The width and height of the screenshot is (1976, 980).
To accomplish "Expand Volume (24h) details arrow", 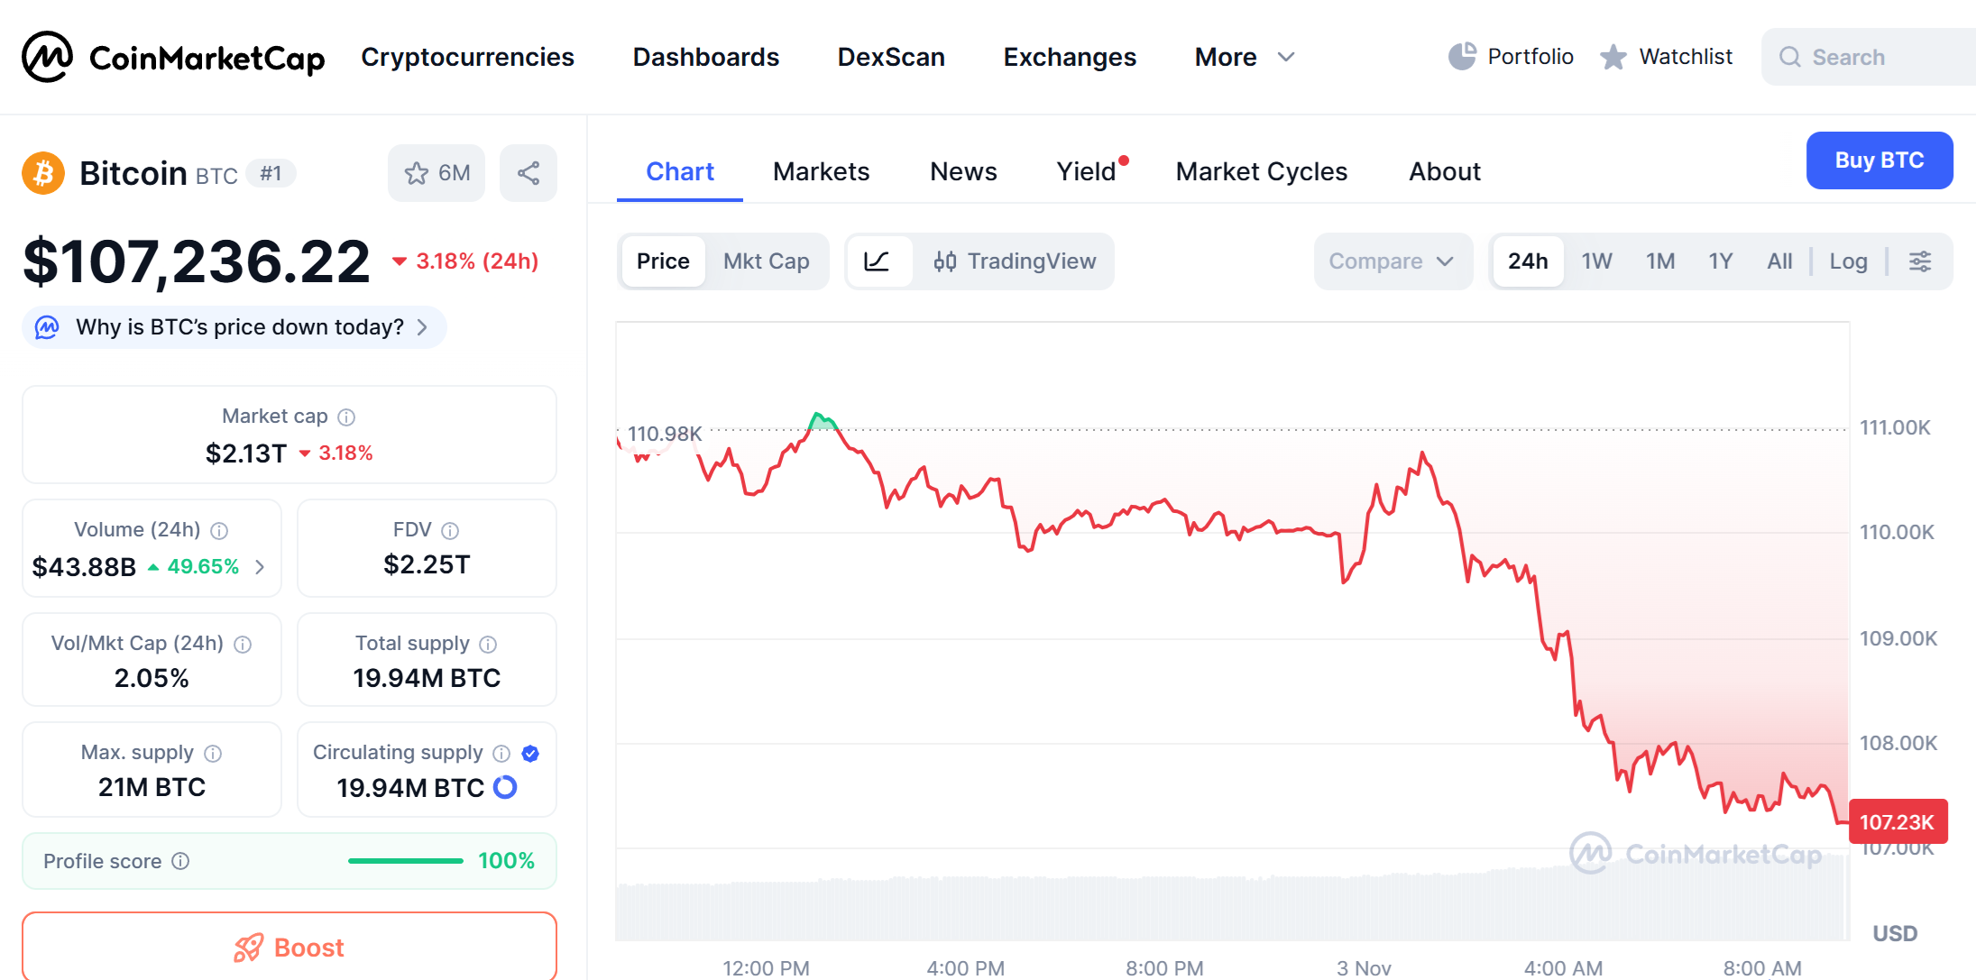I will pyautogui.click(x=260, y=567).
